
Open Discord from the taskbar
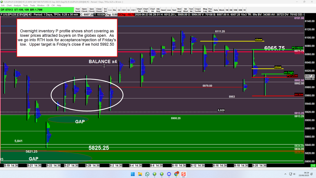tap(169, 174)
